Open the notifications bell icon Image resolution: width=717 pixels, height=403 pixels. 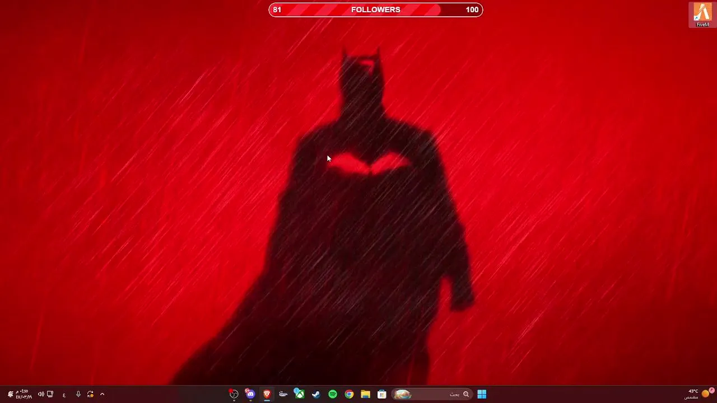(x=10, y=394)
